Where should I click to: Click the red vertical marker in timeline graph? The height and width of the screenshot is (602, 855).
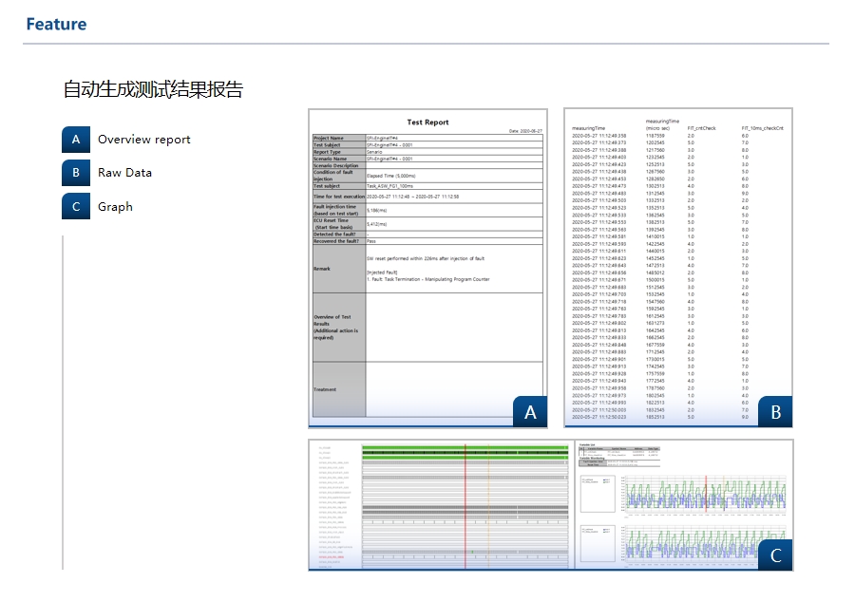pos(465,507)
